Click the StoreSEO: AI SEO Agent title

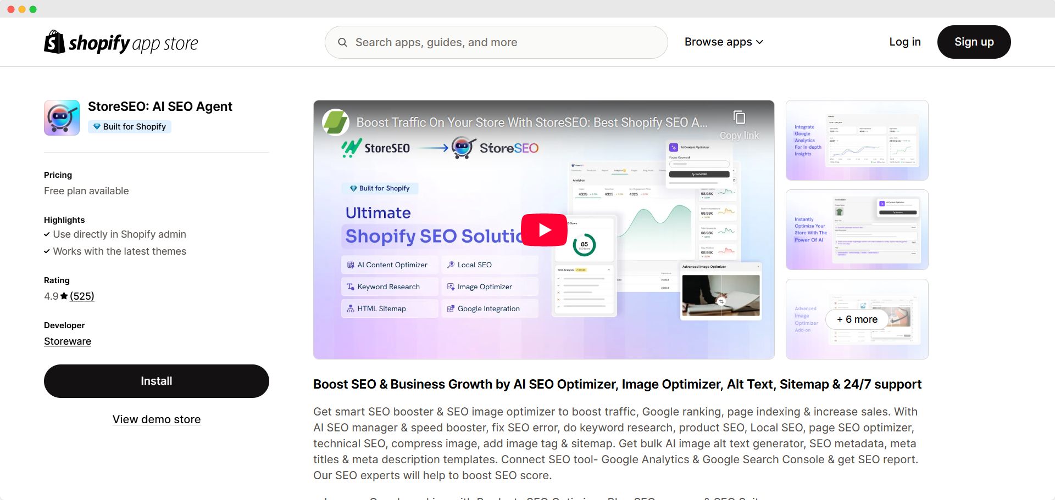click(x=160, y=106)
